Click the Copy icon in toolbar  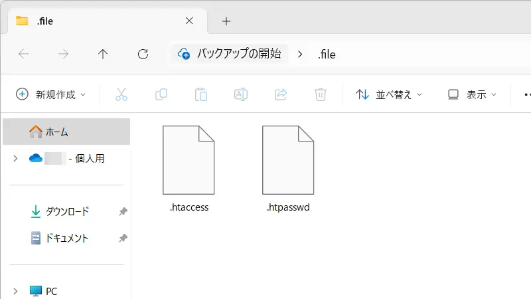pyautogui.click(x=161, y=94)
